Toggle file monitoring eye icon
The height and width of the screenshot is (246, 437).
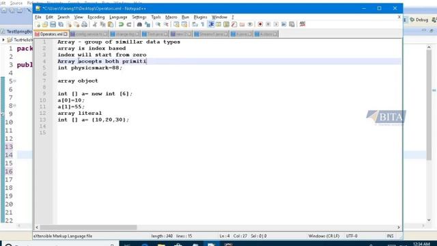[x=250, y=25]
